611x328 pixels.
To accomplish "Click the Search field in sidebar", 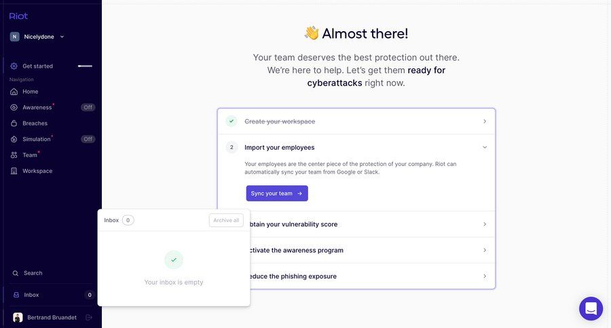I will (33, 273).
